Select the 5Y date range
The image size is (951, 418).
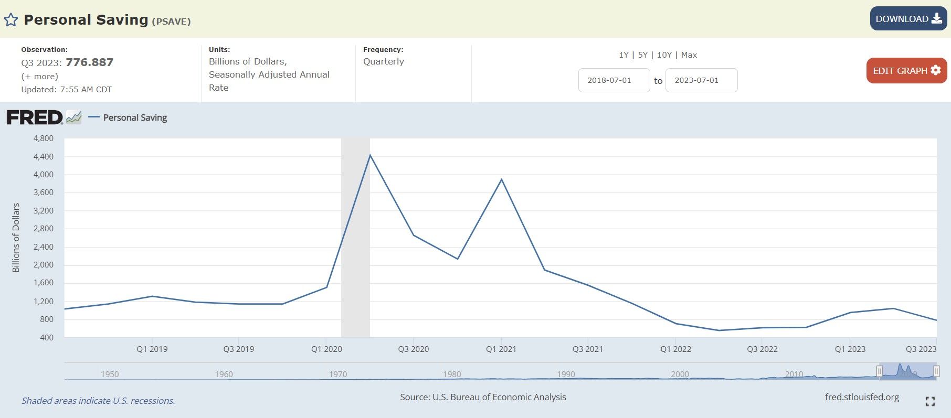coord(642,55)
